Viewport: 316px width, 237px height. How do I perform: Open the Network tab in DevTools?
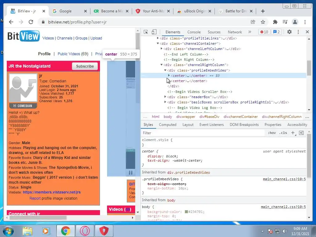click(x=235, y=32)
